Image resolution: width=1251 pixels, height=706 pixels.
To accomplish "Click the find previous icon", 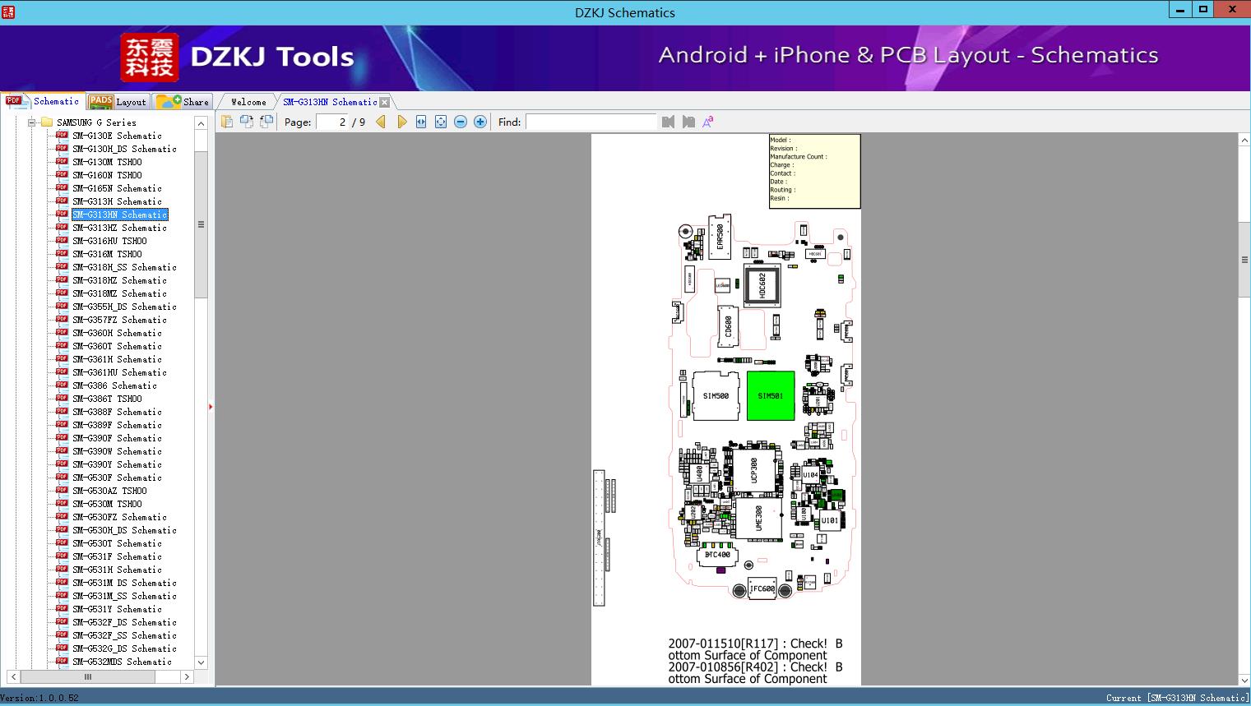I will (668, 122).
